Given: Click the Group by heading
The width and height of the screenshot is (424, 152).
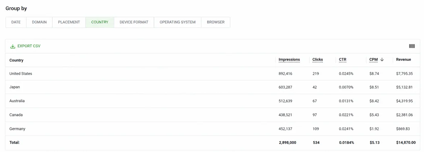Looking at the screenshot, I should tap(16, 8).
